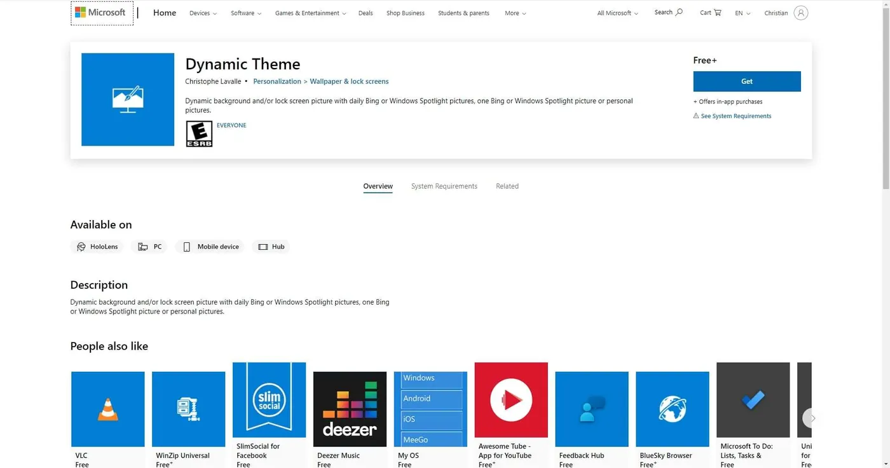
Task: Switch to the Related tab
Action: pos(507,186)
